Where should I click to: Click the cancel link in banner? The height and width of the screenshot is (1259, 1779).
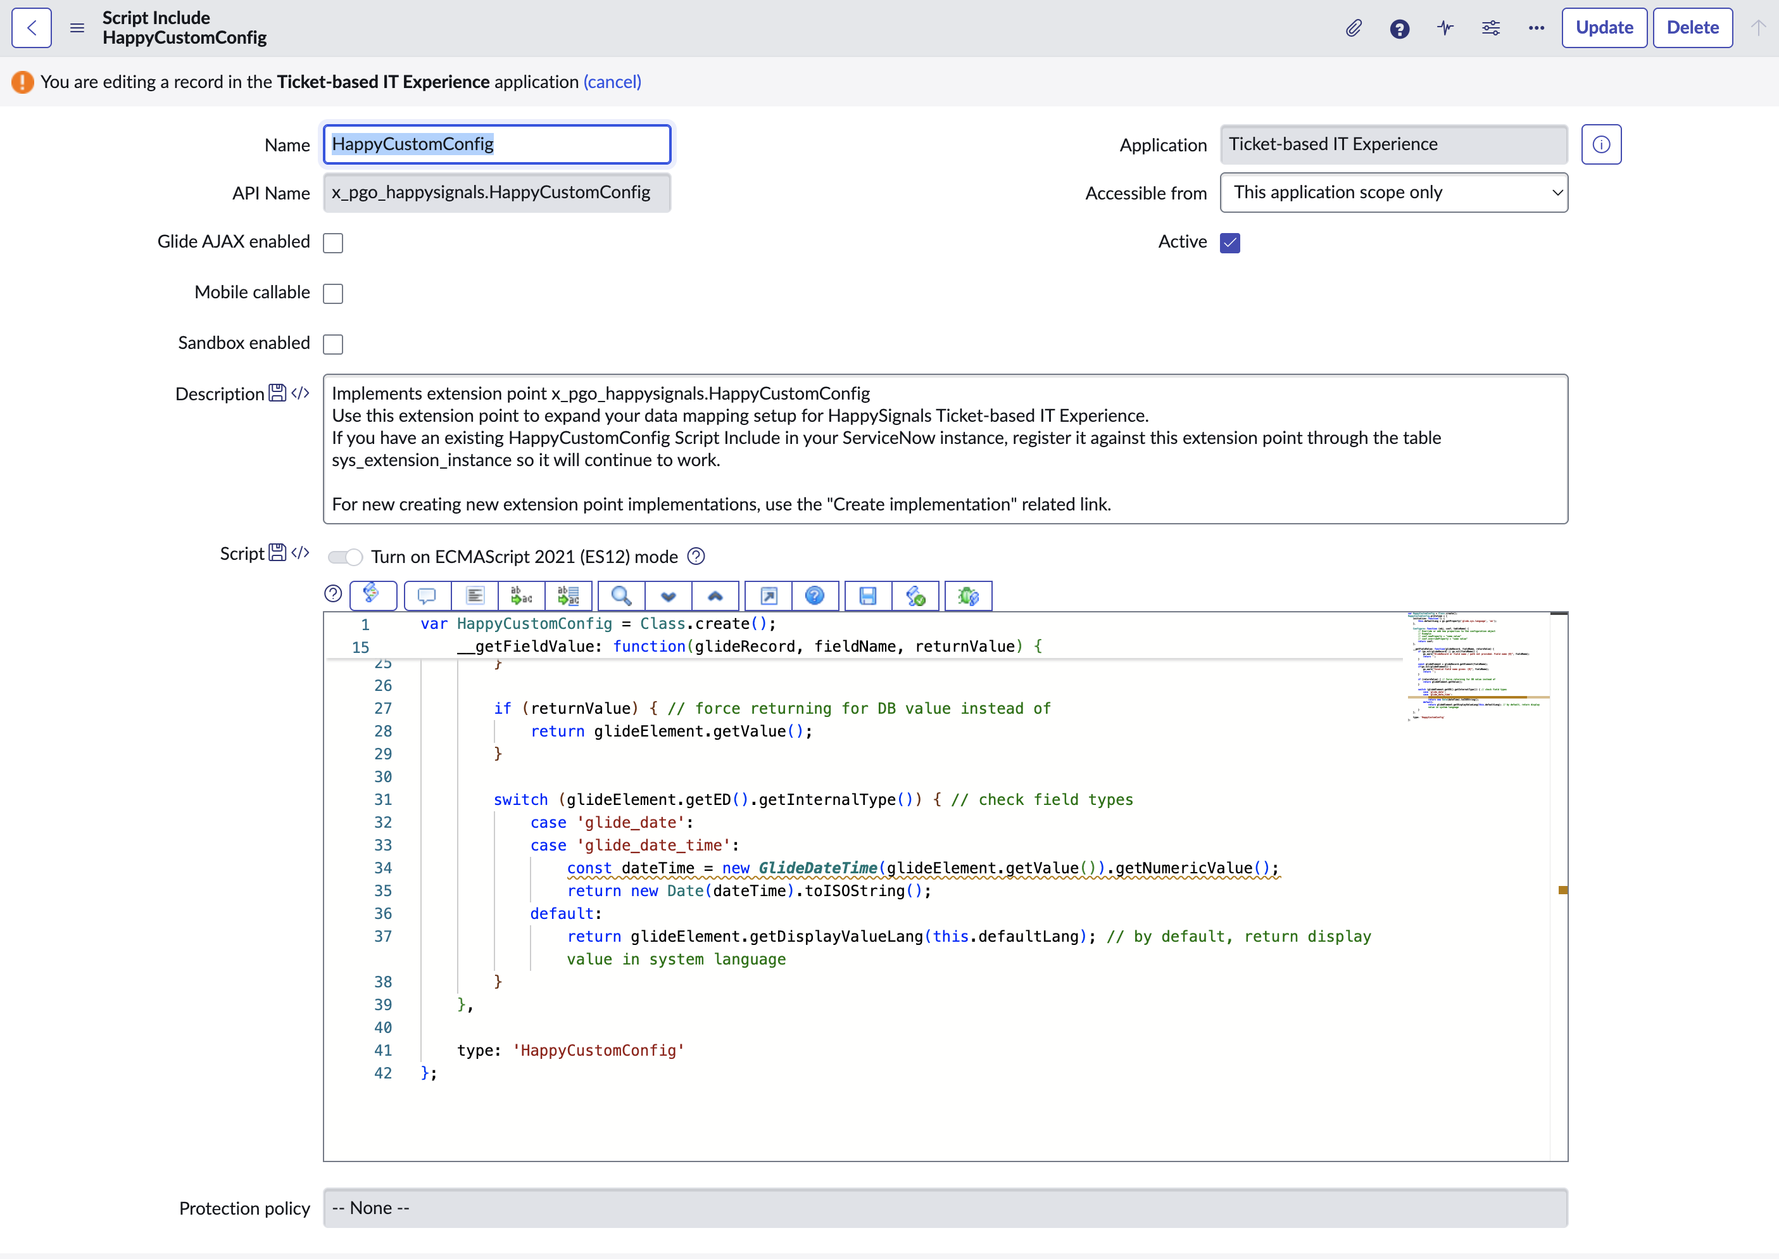click(612, 82)
